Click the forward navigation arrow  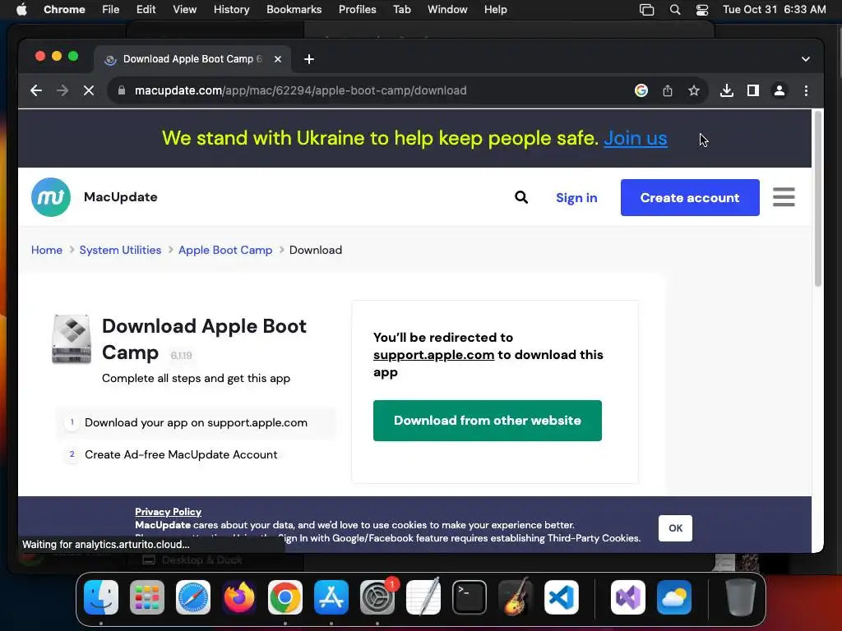tap(62, 90)
